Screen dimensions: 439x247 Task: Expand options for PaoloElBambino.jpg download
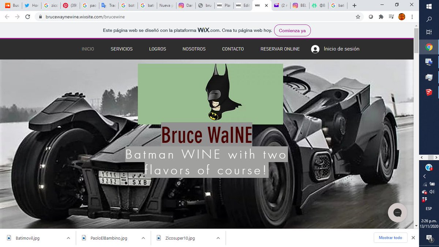(x=143, y=238)
